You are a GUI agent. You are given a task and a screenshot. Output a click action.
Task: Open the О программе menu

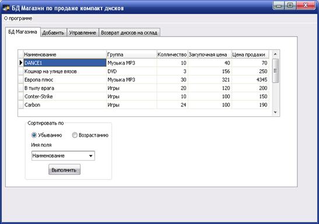click(18, 19)
